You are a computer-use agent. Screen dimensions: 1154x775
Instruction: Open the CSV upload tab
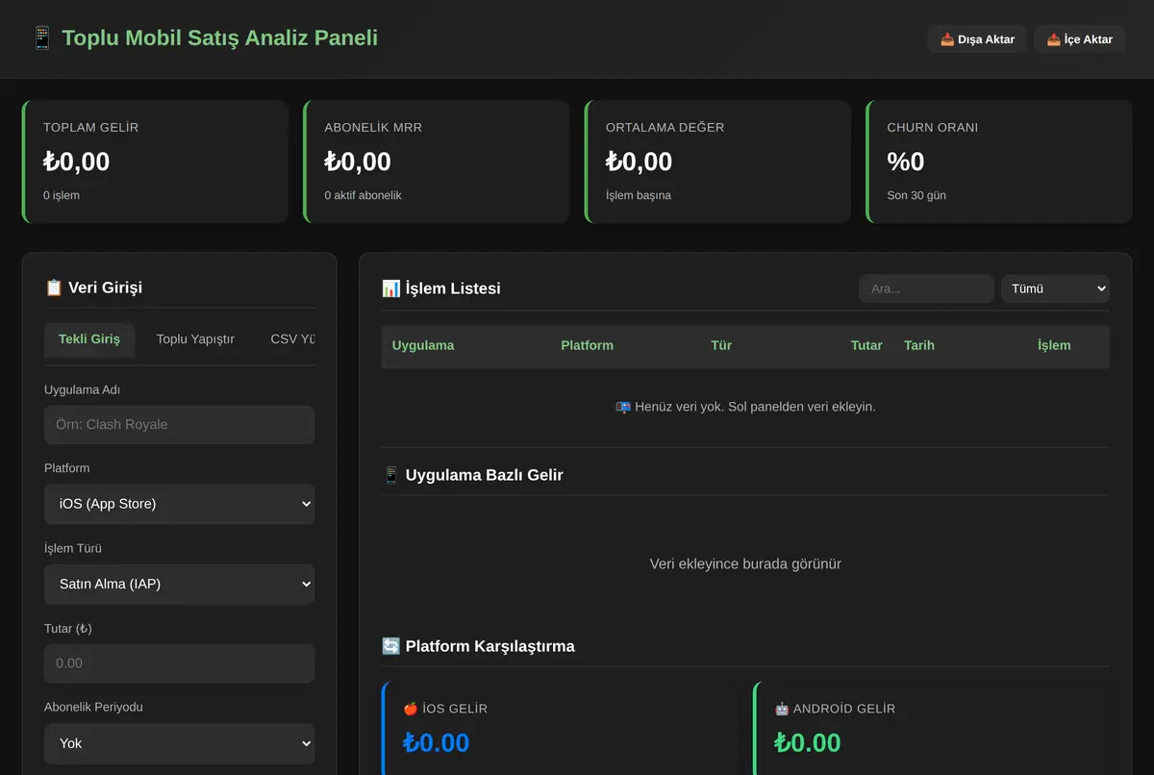(292, 339)
